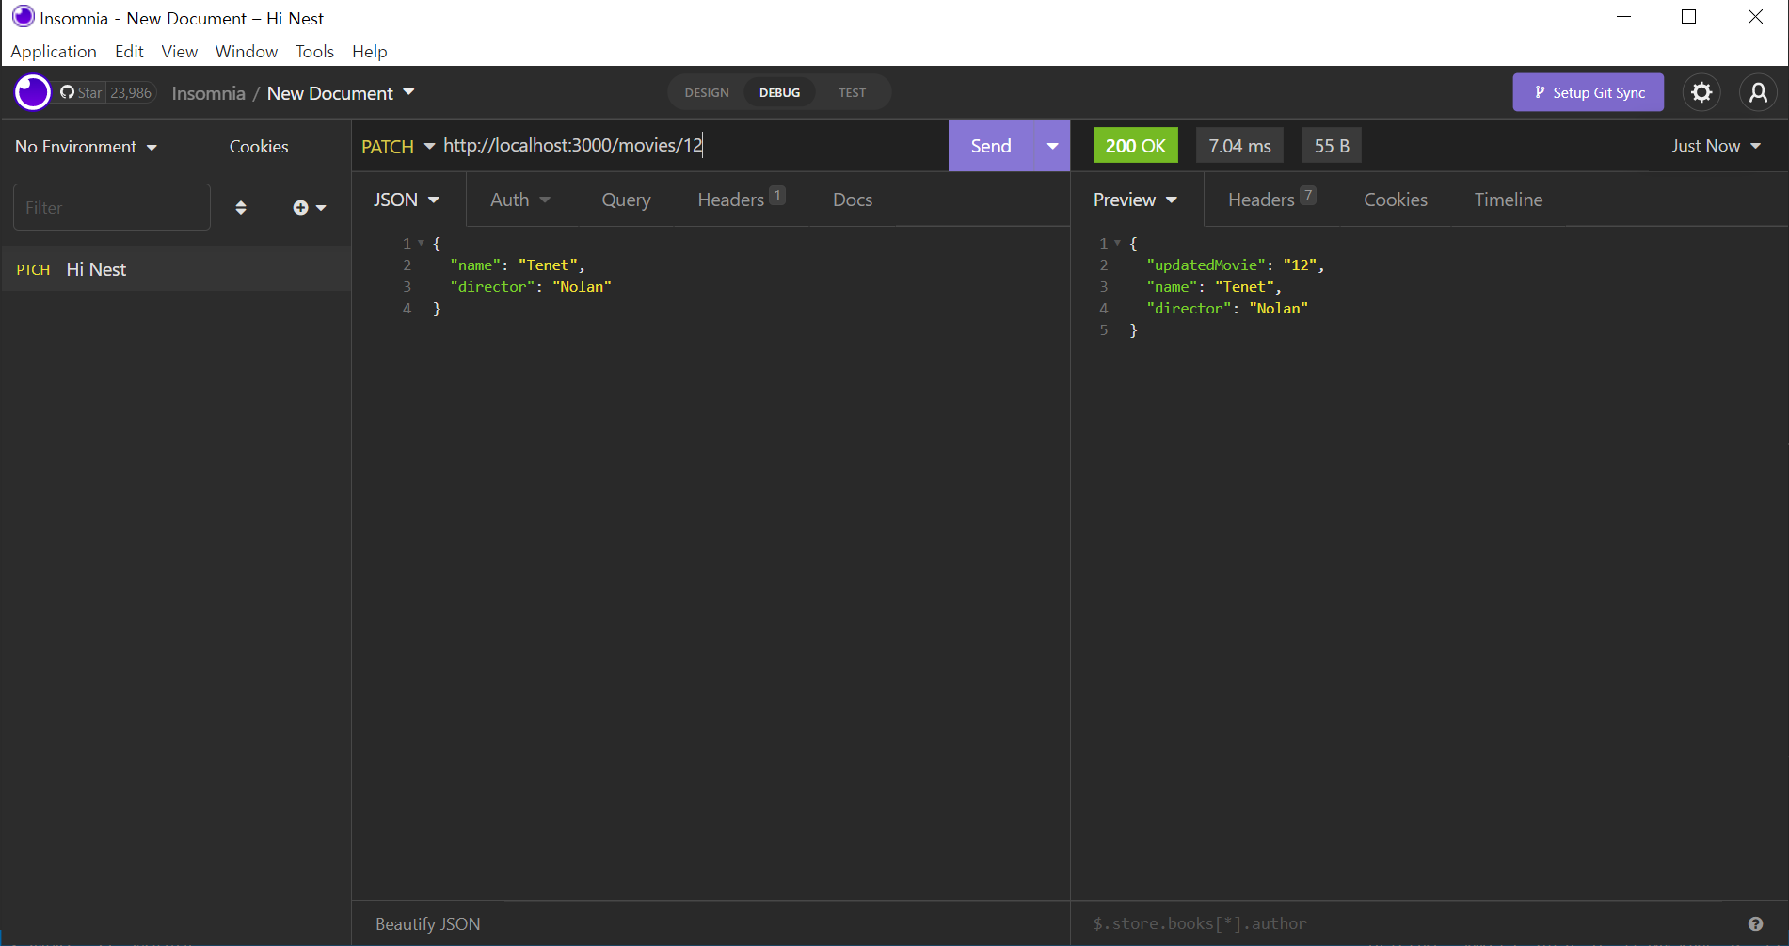Open the Tools menu
Viewport: 1789px width, 946px height.
click(314, 52)
